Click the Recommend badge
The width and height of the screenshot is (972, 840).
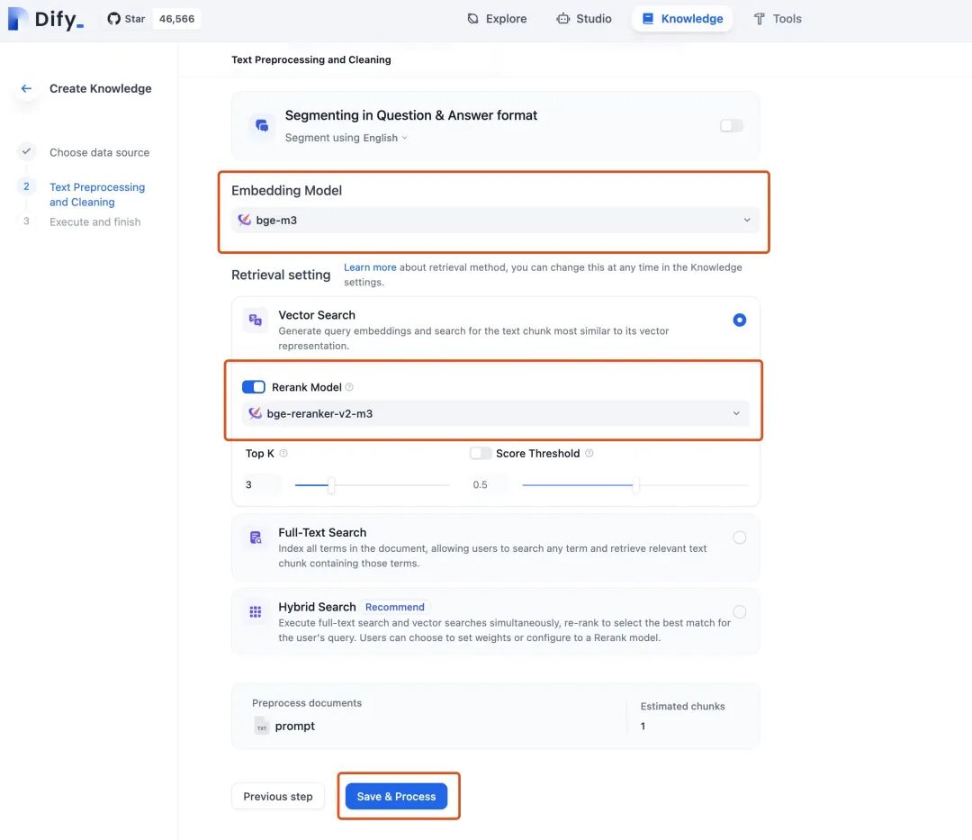coord(395,607)
